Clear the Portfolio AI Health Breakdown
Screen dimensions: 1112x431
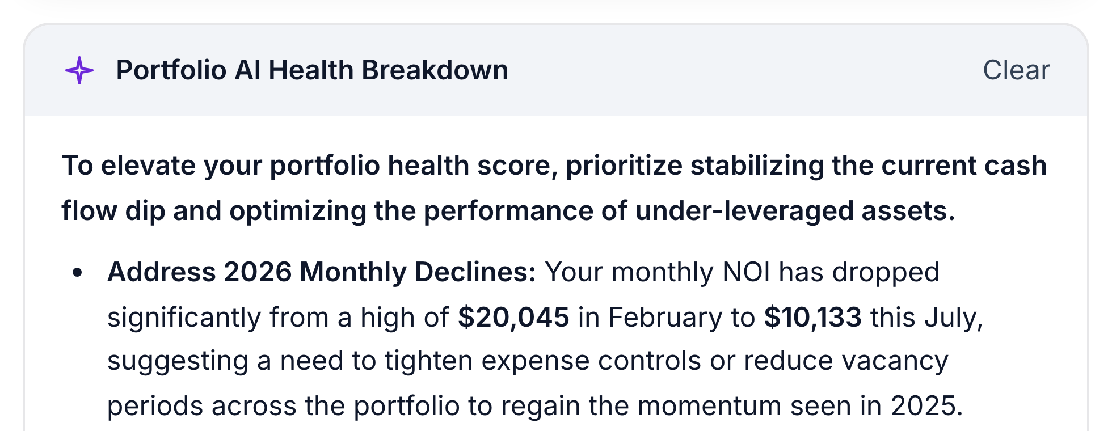tap(1016, 70)
